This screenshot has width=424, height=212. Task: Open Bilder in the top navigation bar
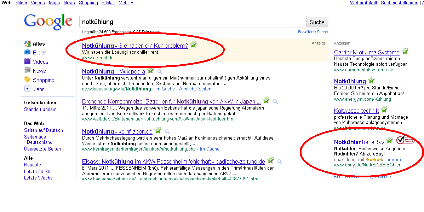click(21, 3)
